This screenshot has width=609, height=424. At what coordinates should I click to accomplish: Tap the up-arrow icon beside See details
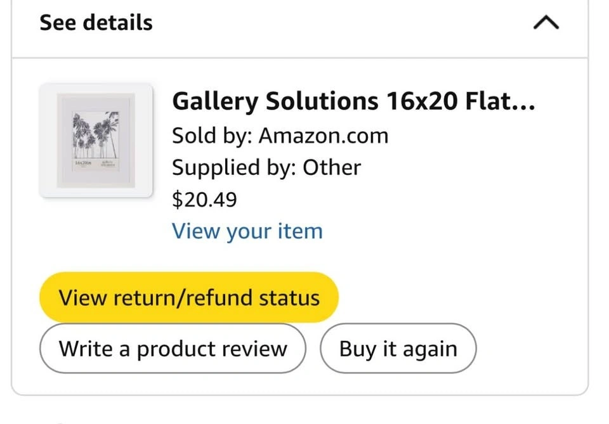click(546, 23)
